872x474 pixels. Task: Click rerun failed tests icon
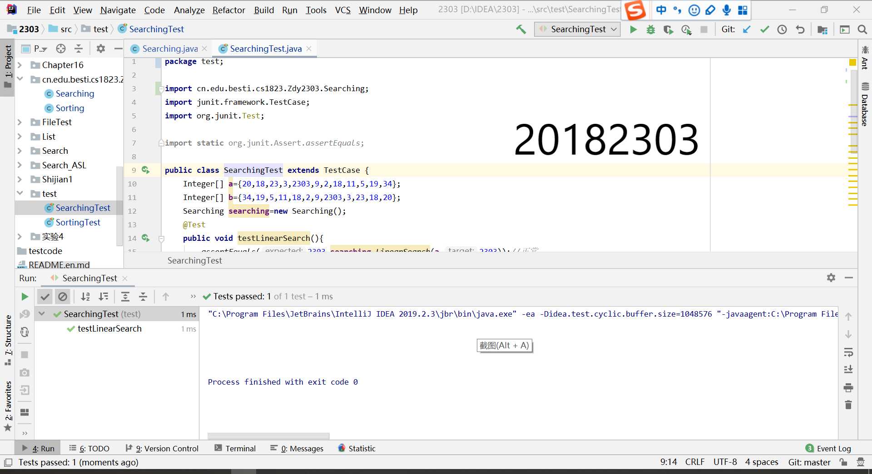(x=25, y=314)
